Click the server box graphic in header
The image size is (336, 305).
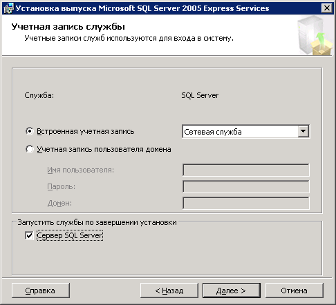(315, 36)
